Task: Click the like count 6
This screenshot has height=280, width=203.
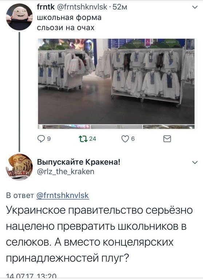Action: (133, 139)
